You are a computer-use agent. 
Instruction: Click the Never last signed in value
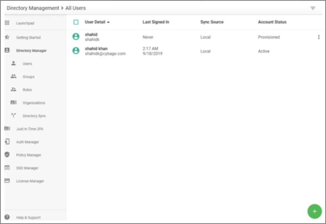pos(148,37)
